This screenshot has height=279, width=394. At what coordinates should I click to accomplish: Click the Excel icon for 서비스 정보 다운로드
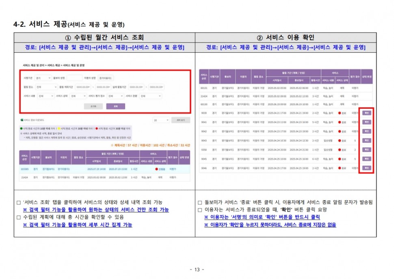22,120
